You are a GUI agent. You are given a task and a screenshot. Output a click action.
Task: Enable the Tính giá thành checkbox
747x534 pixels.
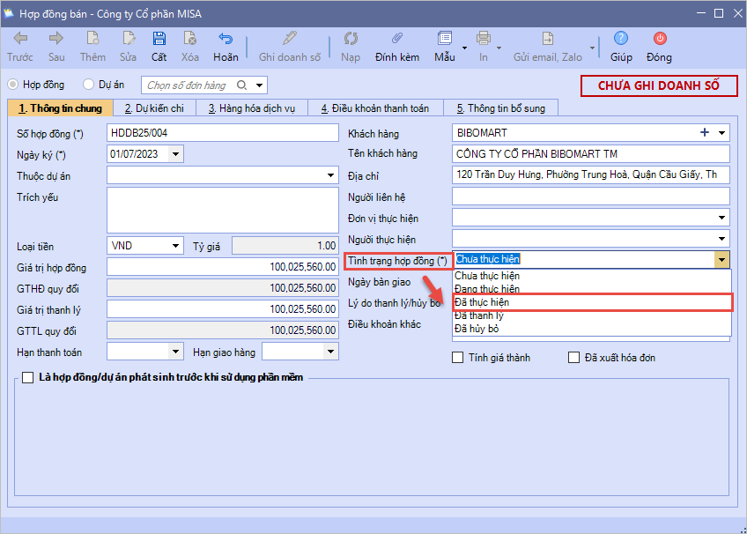[x=457, y=358]
